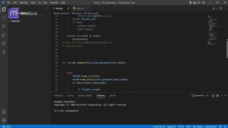Open the Selection menu
This screenshot has width=228, height=128.
[x=24, y=2]
